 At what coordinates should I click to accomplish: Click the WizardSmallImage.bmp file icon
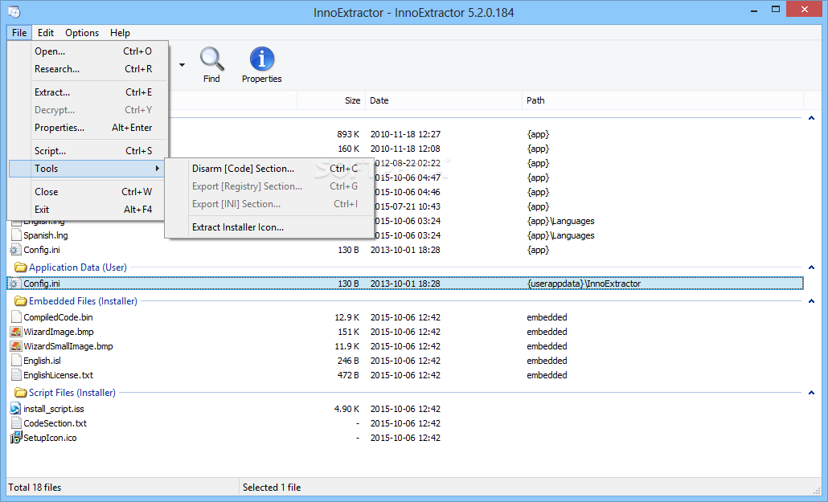pos(16,346)
